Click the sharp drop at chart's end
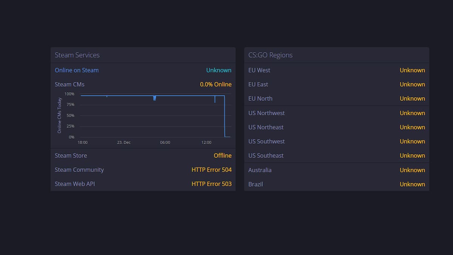The image size is (453, 255). pyautogui.click(x=225, y=116)
